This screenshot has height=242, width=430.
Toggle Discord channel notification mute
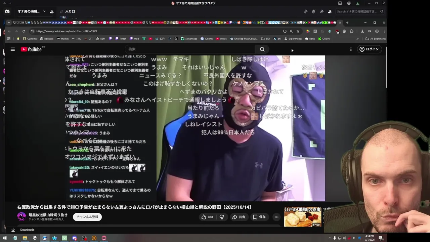[x=313, y=11]
